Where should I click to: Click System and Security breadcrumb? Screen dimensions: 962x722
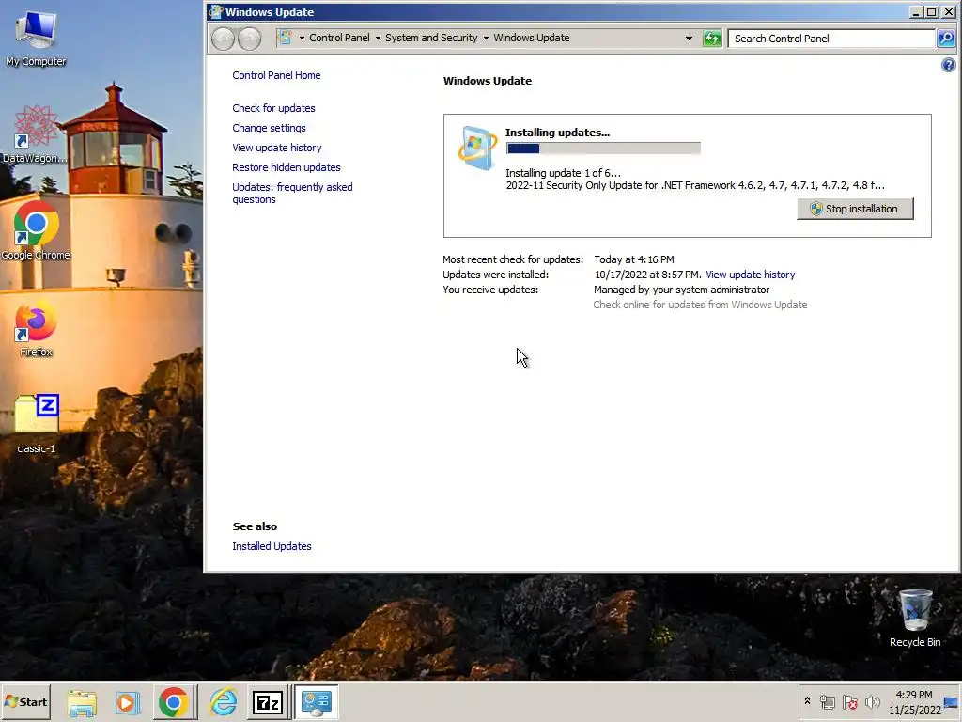coord(431,38)
